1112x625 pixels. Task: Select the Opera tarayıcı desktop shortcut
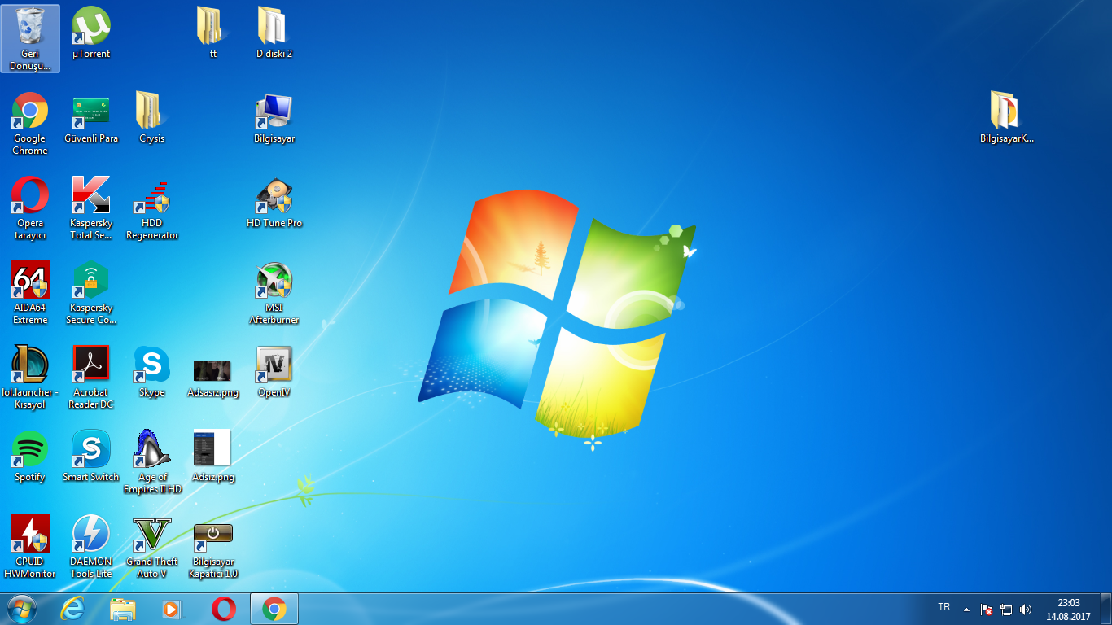(x=30, y=208)
